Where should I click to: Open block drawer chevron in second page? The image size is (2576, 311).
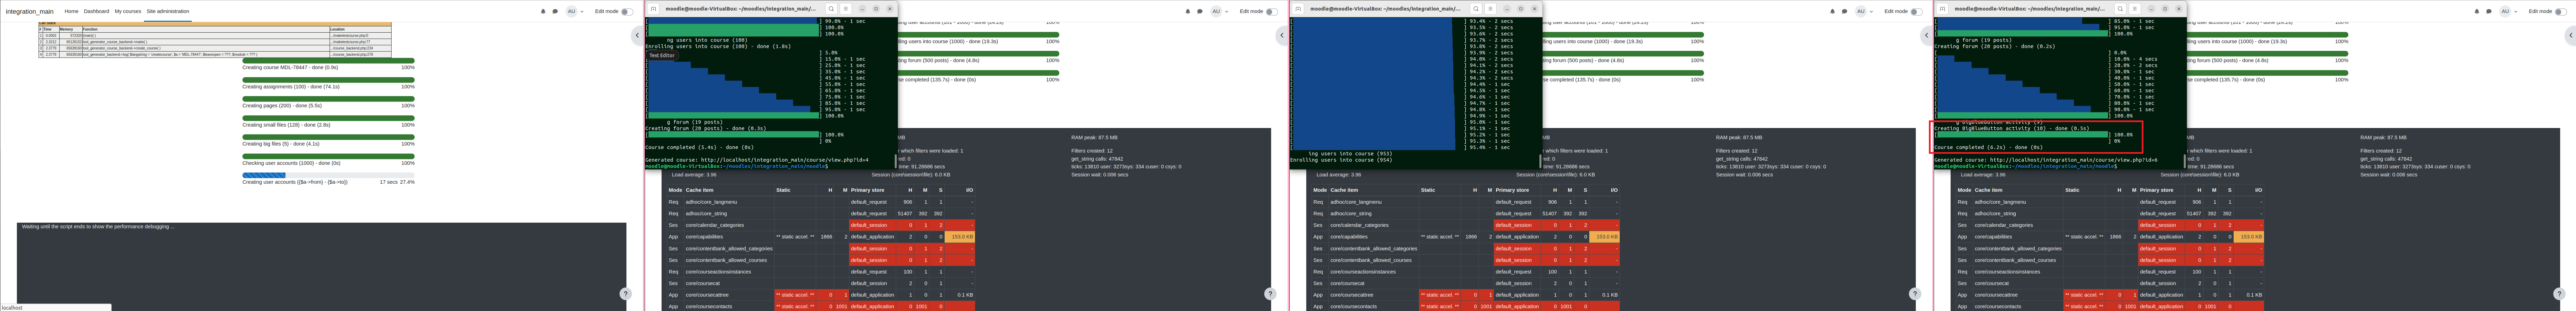tap(1282, 35)
